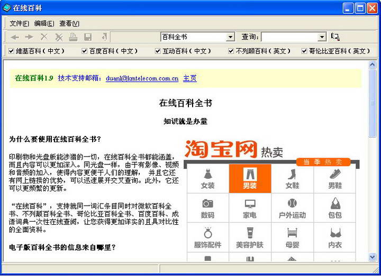Click the forward arrow toolbar icon
Image resolution: width=381 pixels, height=276 pixels.
click(29, 37)
